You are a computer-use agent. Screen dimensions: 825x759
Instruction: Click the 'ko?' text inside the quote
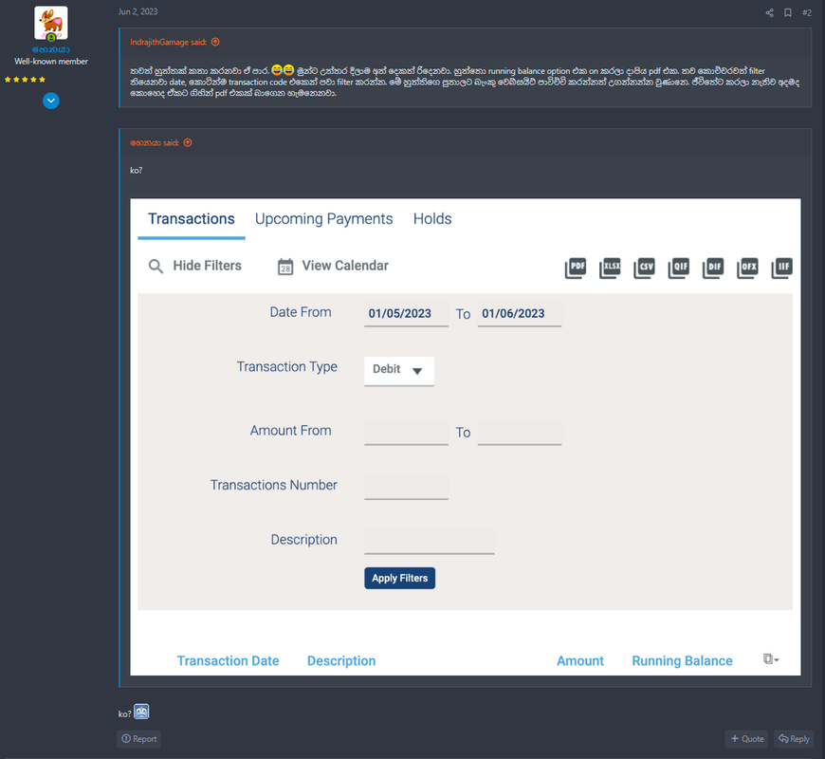(137, 170)
